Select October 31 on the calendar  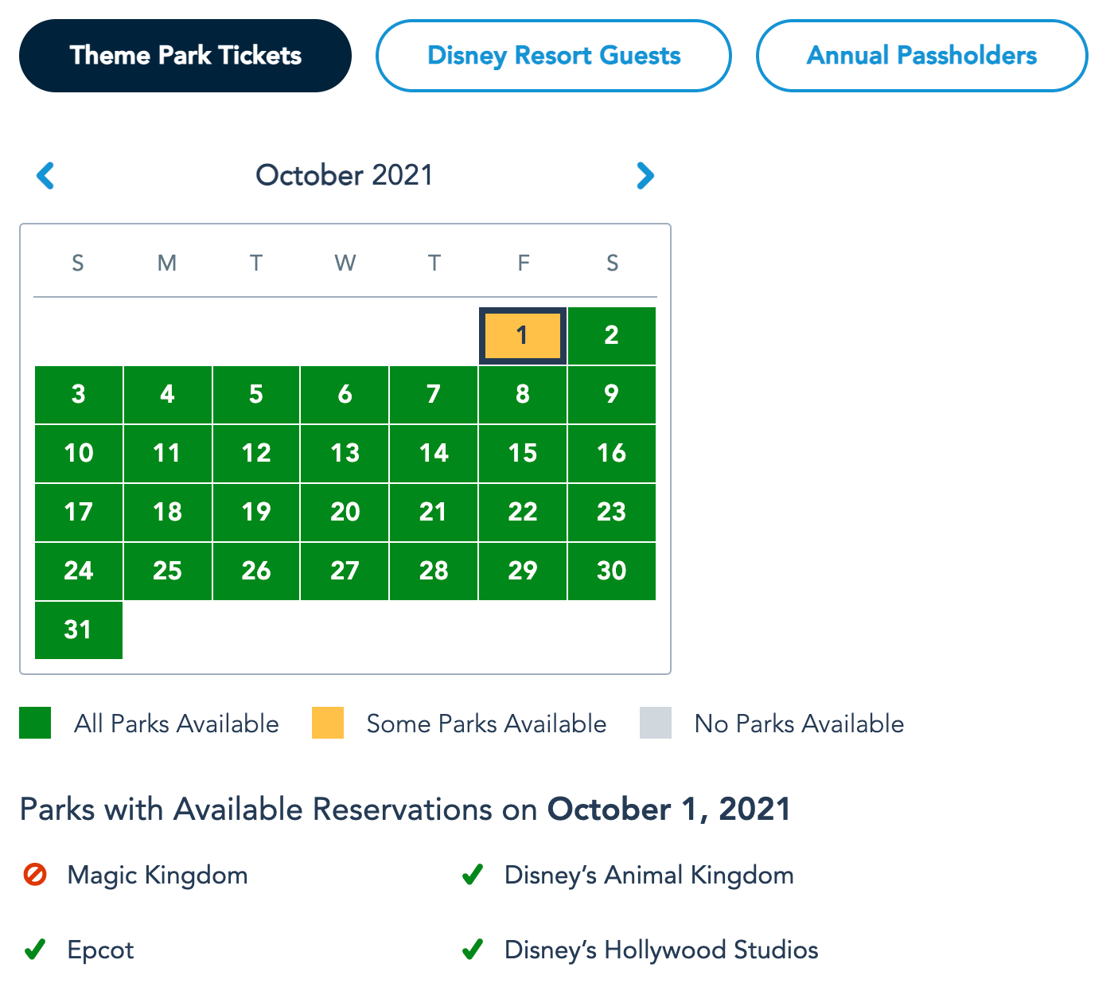[x=78, y=630]
